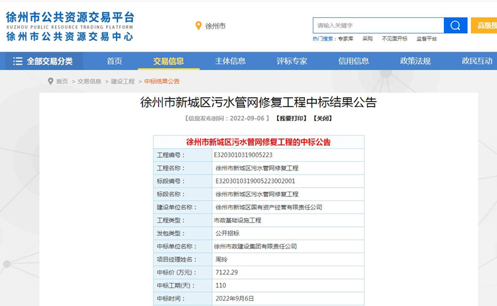The image size is (497, 306).
Task: Click the 发包类型 label cell
Action: click(183, 233)
